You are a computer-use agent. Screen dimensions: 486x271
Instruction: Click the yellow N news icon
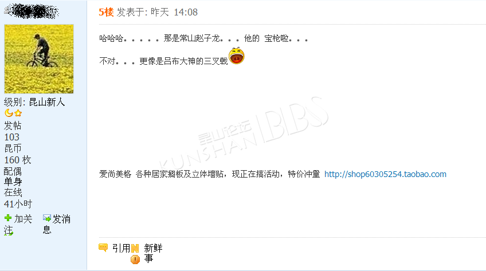[135, 248]
